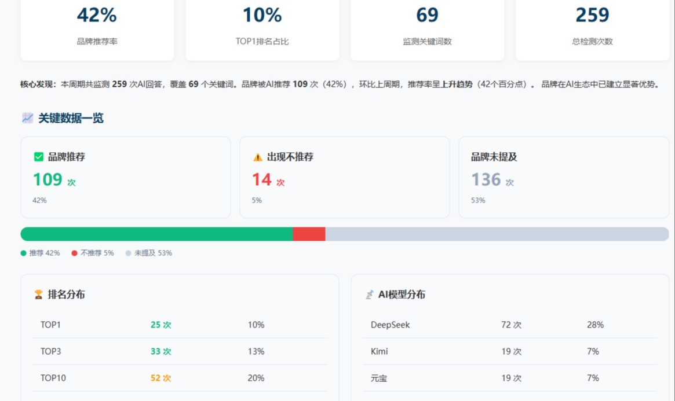The width and height of the screenshot is (675, 401).
Task: Click the warning triangle icon beside 出现不推荐
Action: point(257,157)
